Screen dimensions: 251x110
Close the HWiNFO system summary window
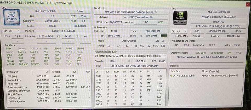248,5
